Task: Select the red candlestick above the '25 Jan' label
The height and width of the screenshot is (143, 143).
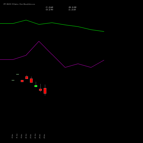Action: tap(40, 90)
